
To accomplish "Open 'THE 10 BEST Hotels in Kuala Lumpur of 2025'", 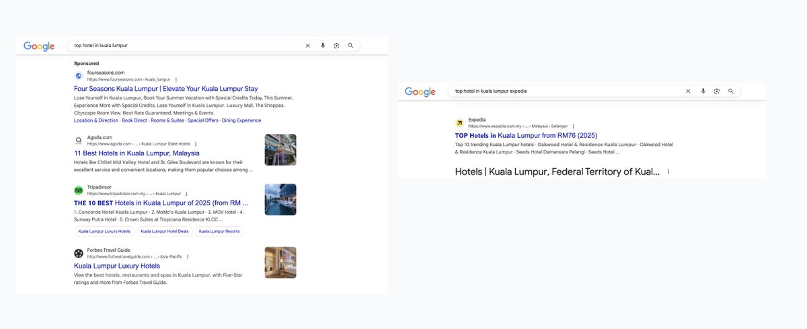I will [x=161, y=203].
